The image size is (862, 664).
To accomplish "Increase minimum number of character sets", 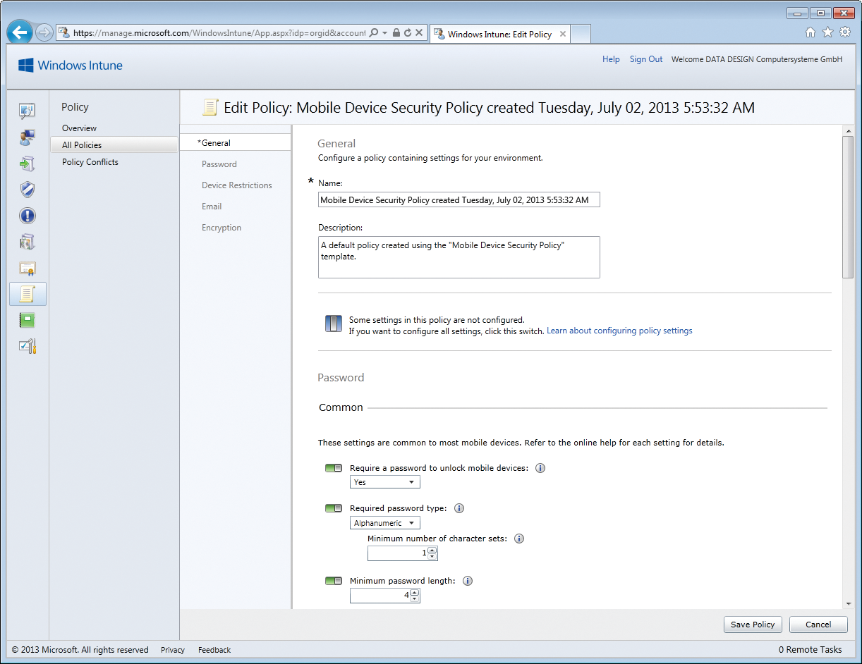I will tap(432, 551).
